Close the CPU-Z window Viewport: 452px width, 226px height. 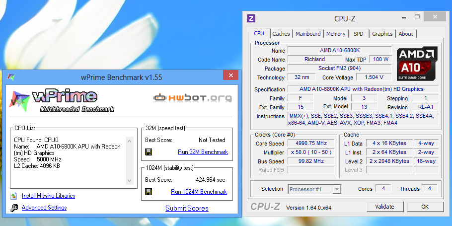click(x=435, y=17)
